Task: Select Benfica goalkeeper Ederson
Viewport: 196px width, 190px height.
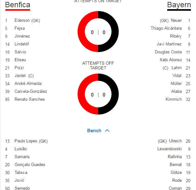Action: 23,21
